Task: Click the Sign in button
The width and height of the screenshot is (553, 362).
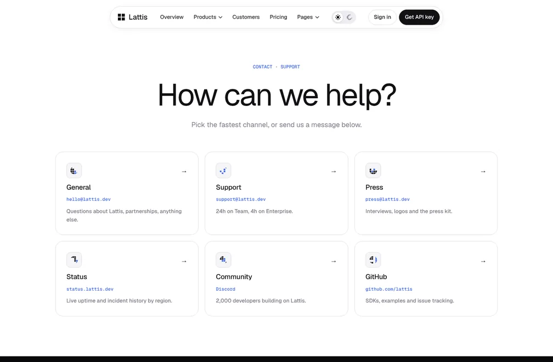Action: (x=382, y=17)
